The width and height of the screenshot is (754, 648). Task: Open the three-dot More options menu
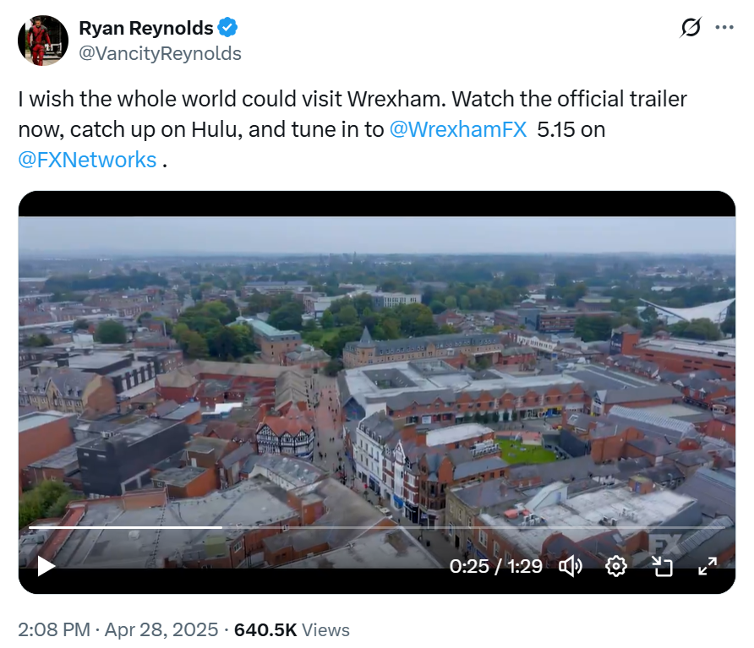pyautogui.click(x=724, y=27)
